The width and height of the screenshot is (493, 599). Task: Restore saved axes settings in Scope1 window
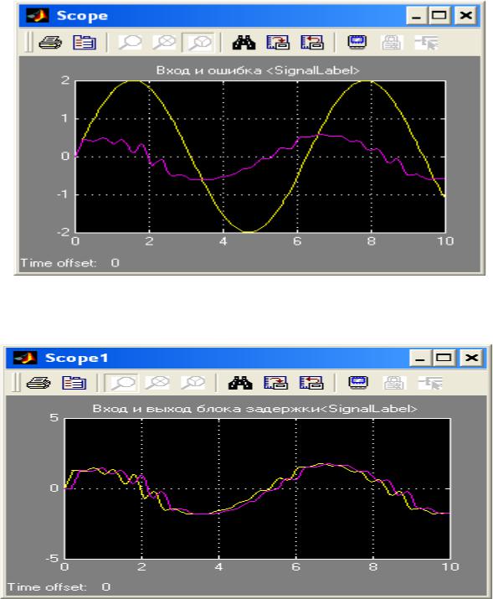click(x=311, y=382)
